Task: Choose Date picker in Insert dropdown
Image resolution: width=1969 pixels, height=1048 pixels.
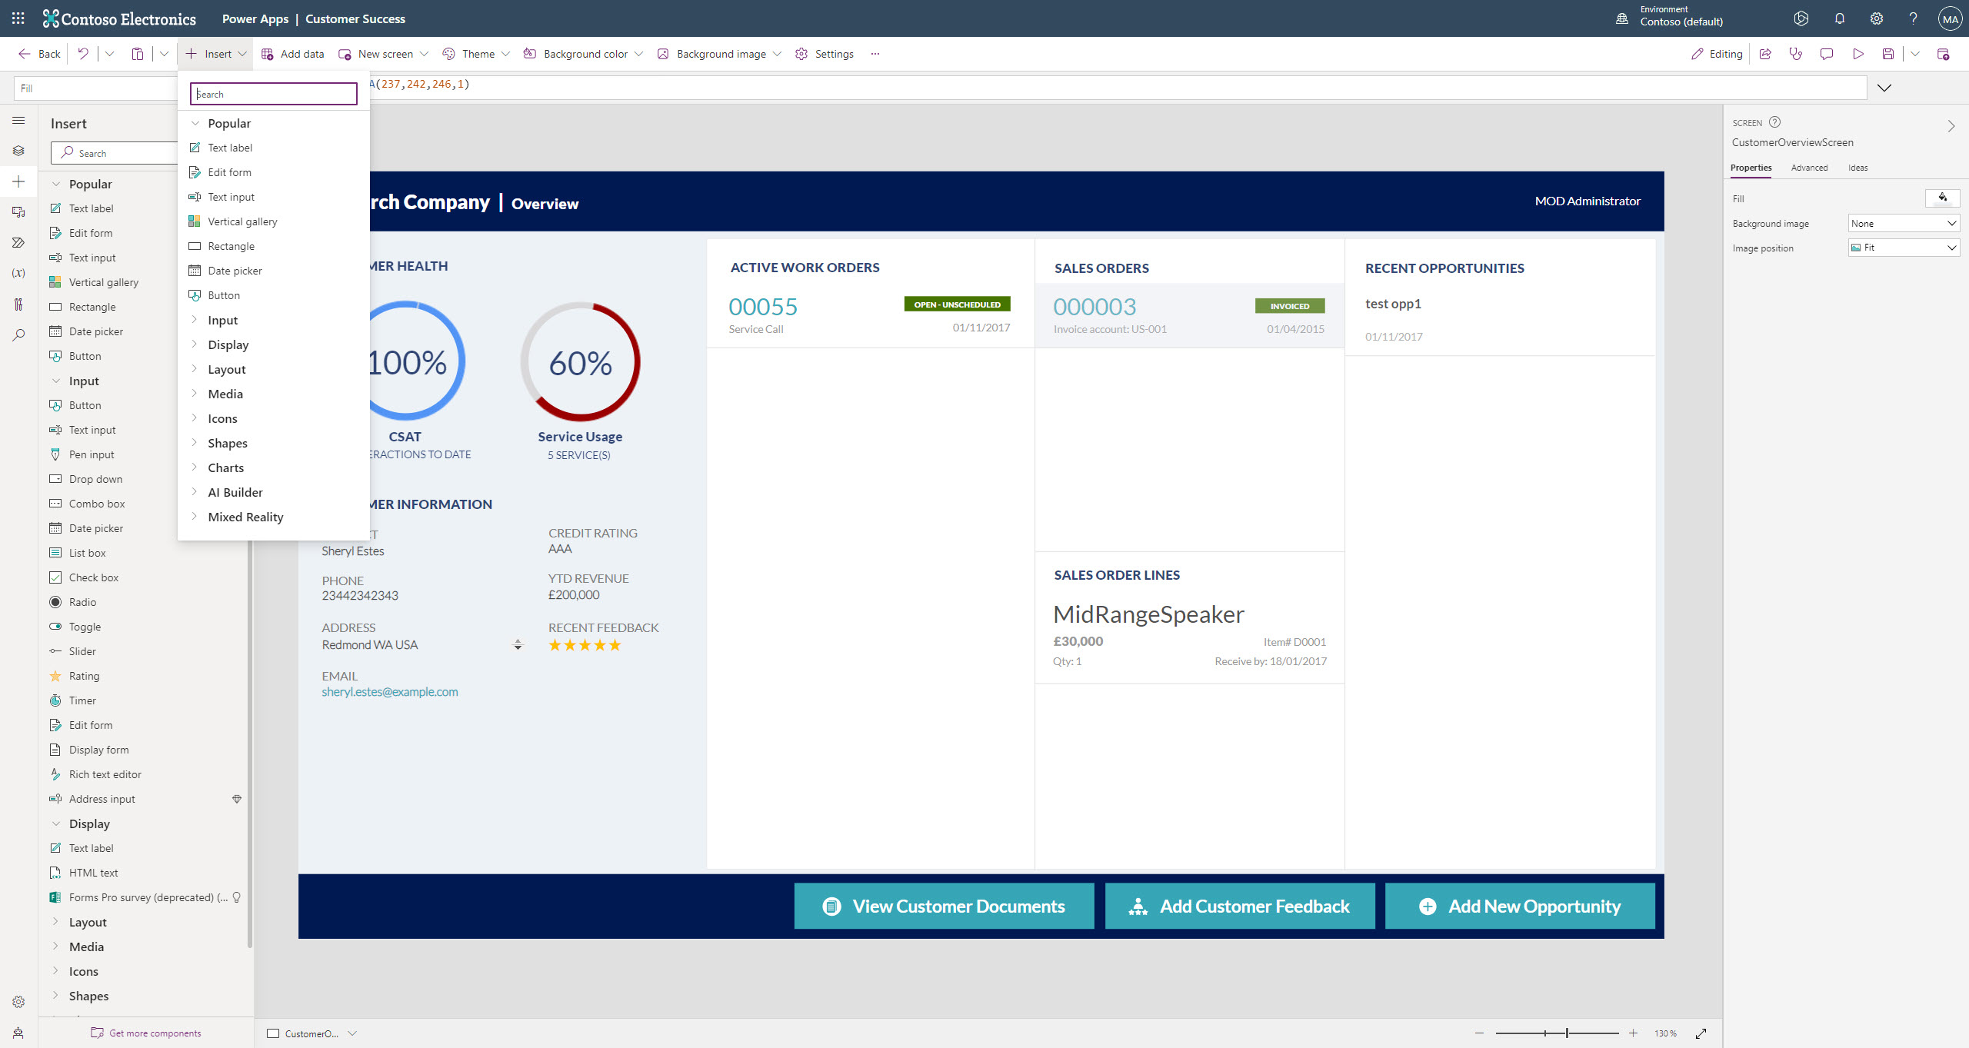Action: pos(235,271)
